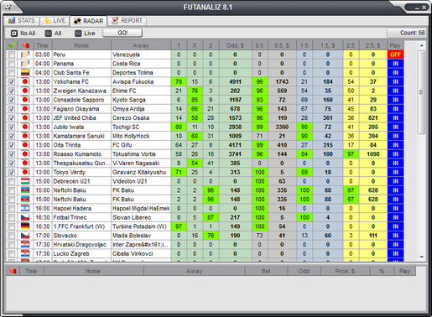The image size is (432, 317).
Task: Open the STATS tab
Action: tap(22, 21)
